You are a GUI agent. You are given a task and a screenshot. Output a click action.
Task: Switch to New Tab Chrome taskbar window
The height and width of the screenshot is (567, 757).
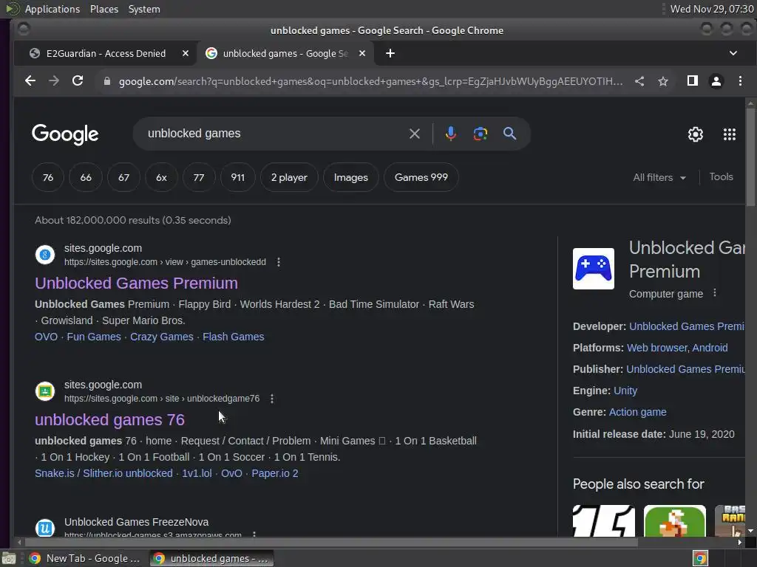[84, 558]
